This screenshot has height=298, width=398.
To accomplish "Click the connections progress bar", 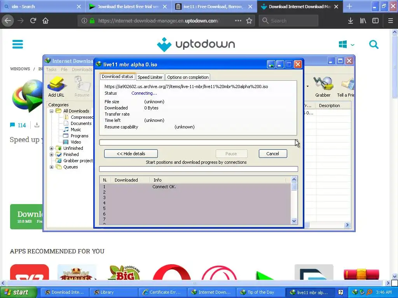I will (x=199, y=169).
